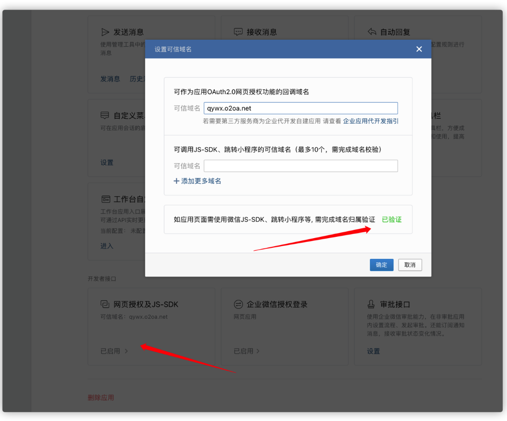Click the 网页授权及JS-SDK copy-style icon
The image size is (507, 421).
click(x=105, y=304)
